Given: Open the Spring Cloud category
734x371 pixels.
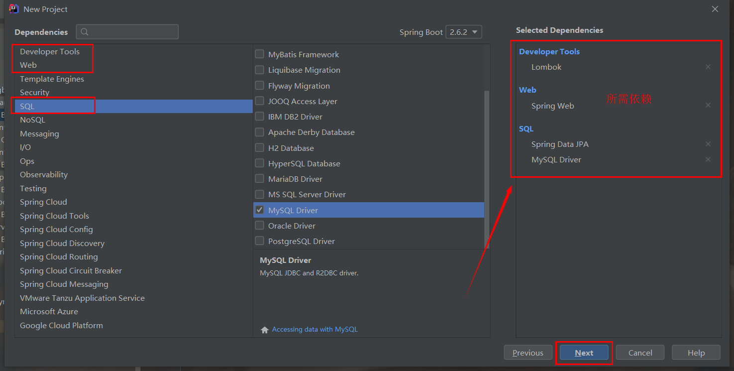Looking at the screenshot, I should pos(134,202).
